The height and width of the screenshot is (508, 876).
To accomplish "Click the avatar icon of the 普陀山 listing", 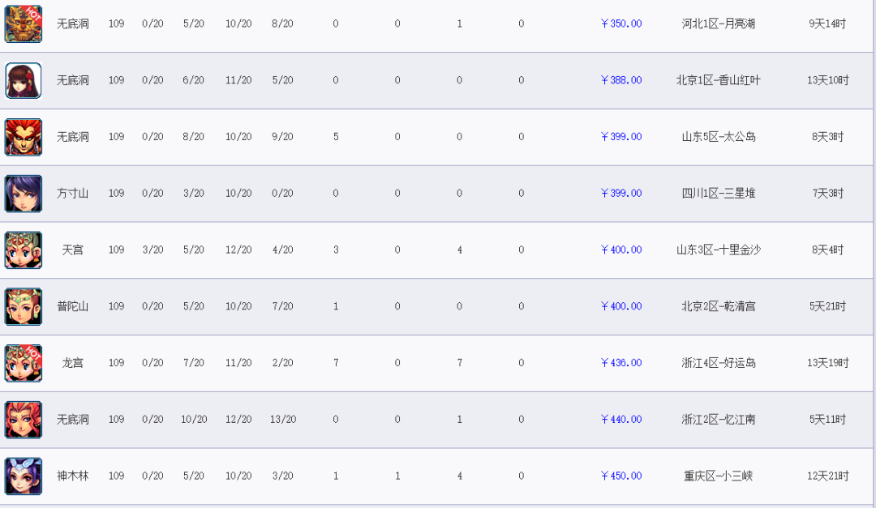I will click(24, 306).
